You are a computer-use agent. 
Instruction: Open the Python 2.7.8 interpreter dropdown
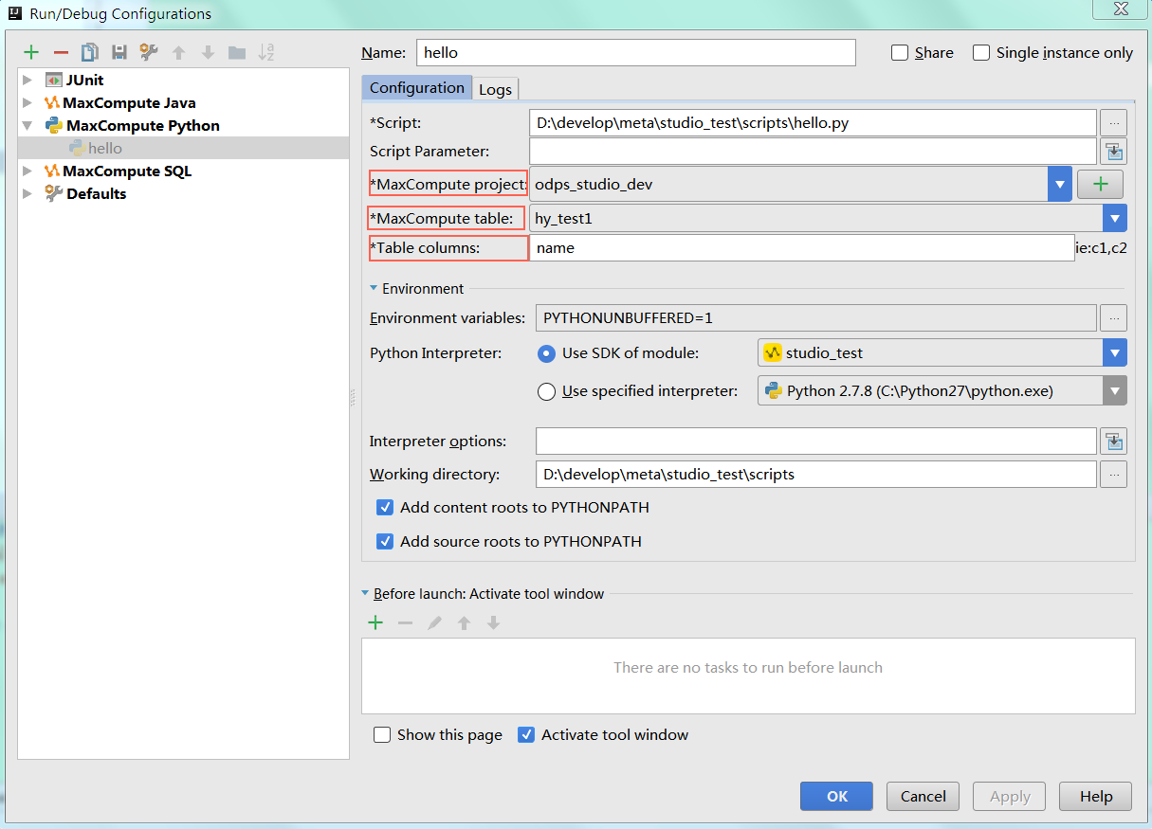point(1115,391)
